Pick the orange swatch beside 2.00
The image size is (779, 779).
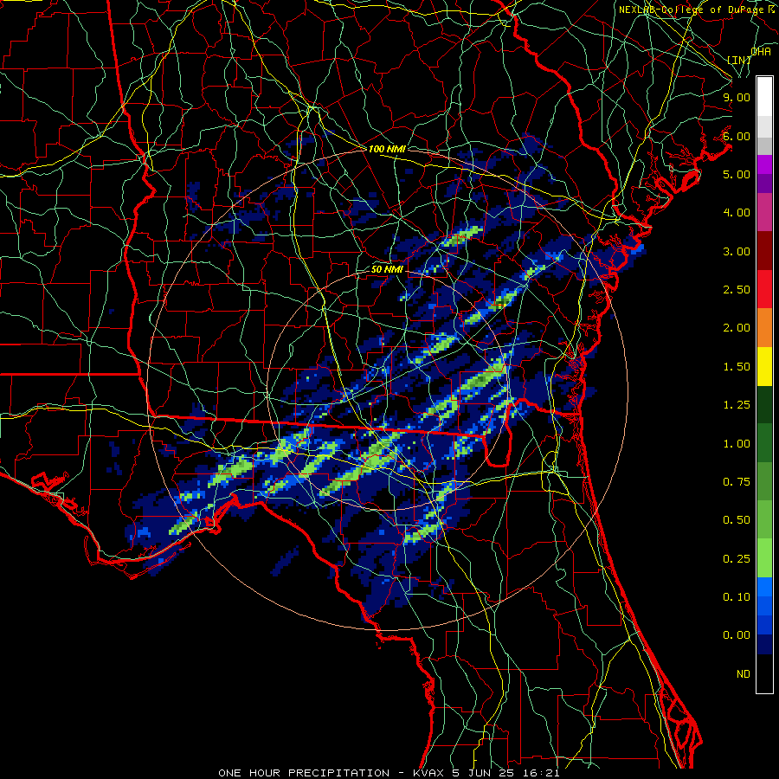coord(764,328)
